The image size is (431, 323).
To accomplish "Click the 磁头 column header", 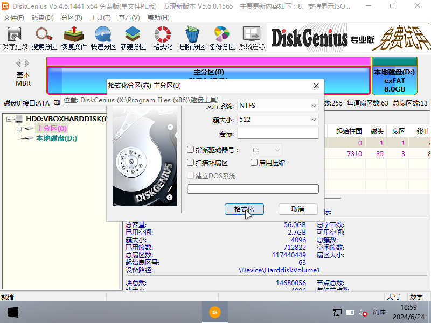I will pos(377,131).
